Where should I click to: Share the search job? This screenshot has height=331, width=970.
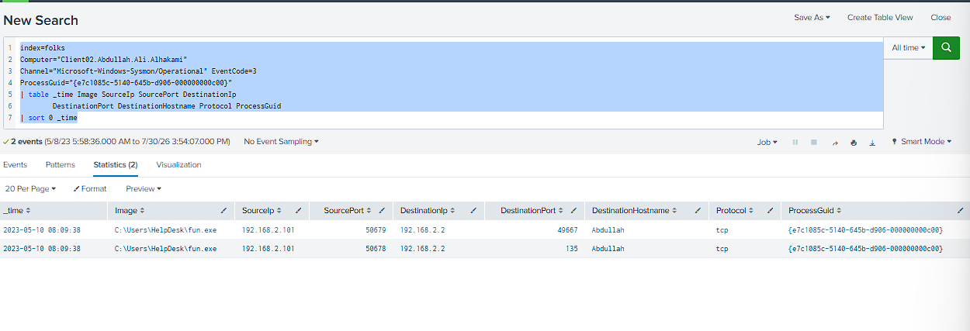point(835,143)
